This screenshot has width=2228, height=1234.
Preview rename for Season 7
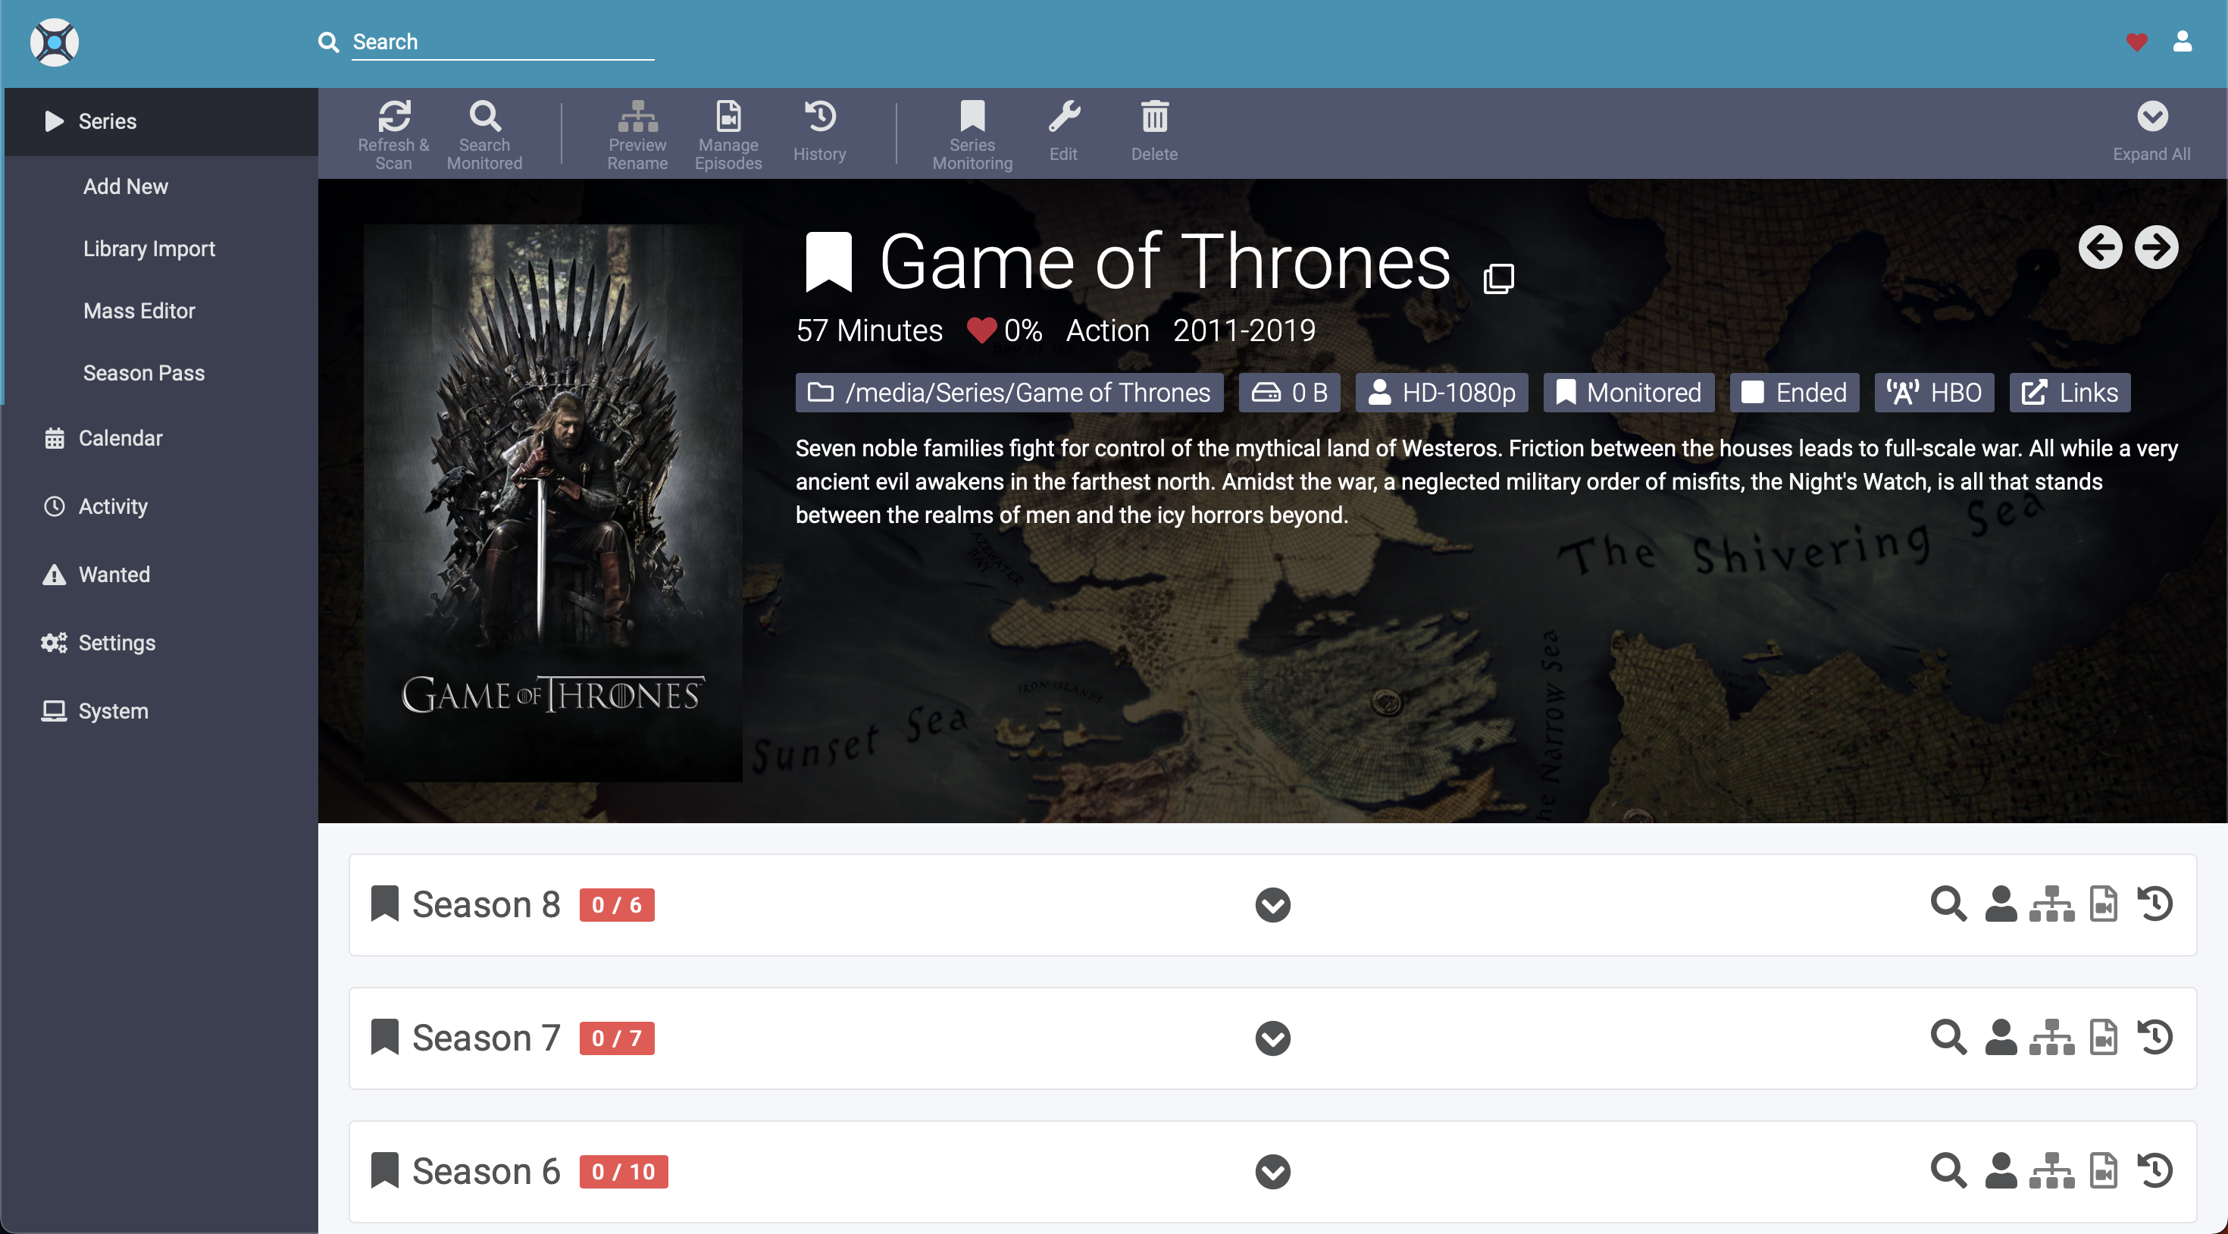(x=2051, y=1037)
